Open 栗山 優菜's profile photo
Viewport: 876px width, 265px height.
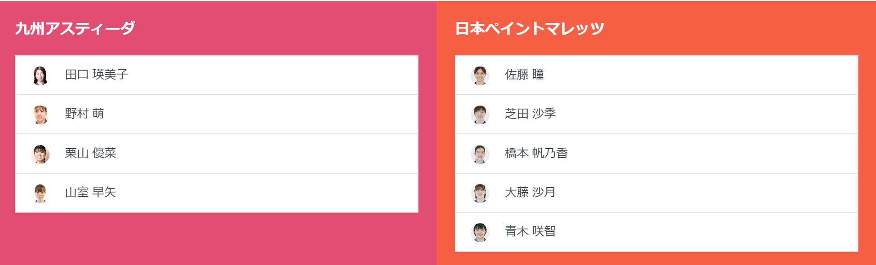point(40,154)
